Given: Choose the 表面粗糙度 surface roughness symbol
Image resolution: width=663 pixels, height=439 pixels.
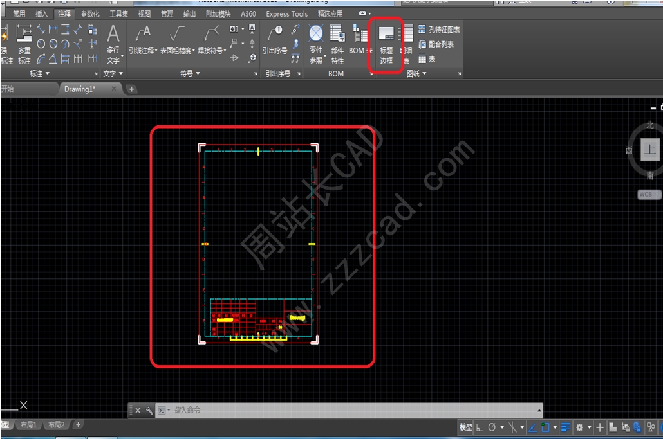Looking at the screenshot, I should [176, 40].
